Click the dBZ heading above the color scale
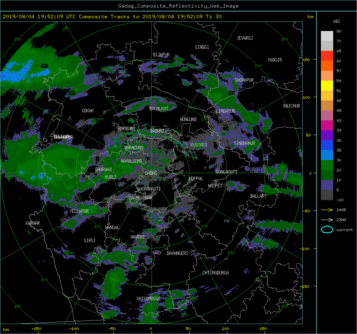The height and width of the screenshot is (334, 357). 336,21
